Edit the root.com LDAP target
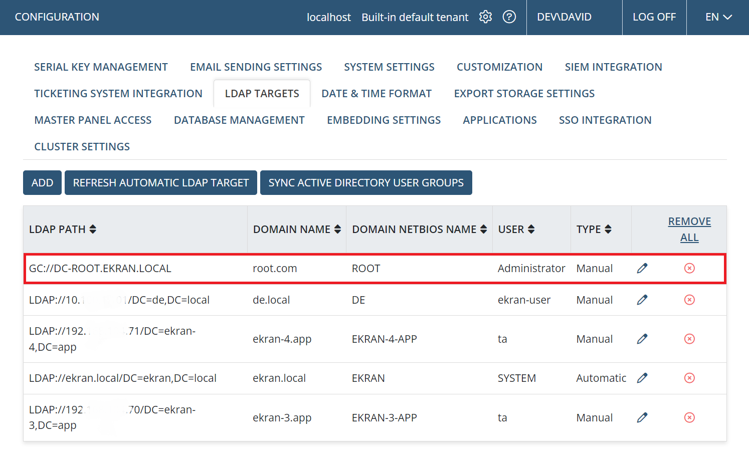Image resolution: width=749 pixels, height=454 pixels. (642, 269)
